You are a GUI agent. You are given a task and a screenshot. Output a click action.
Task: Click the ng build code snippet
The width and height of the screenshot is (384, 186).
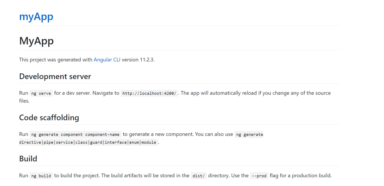coord(41,176)
